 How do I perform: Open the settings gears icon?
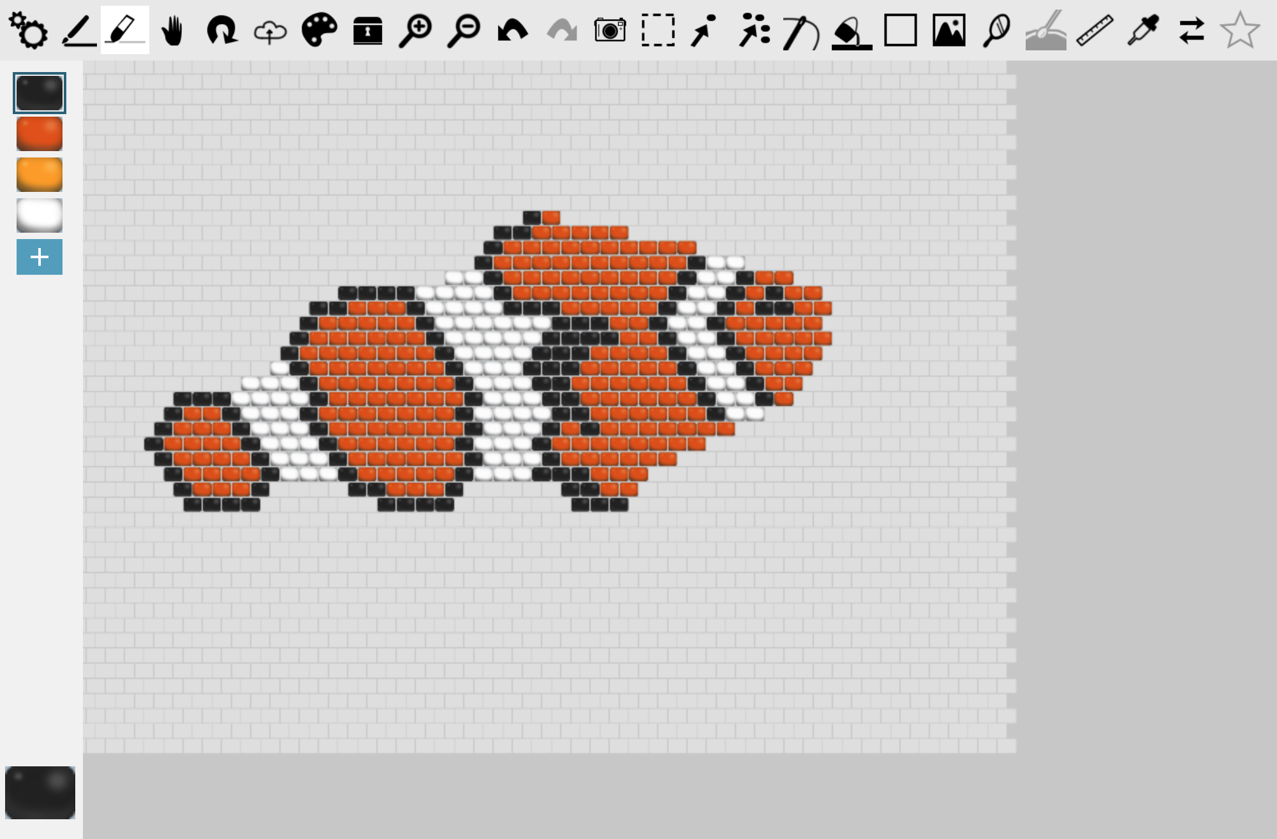28,30
